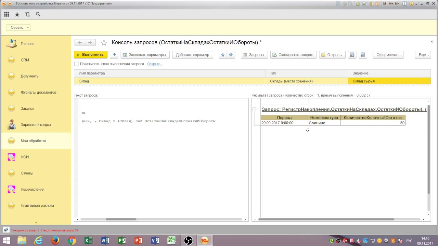Open OBS Studio from the taskbar
Viewport: 438px width, 246px height.
tap(188, 241)
